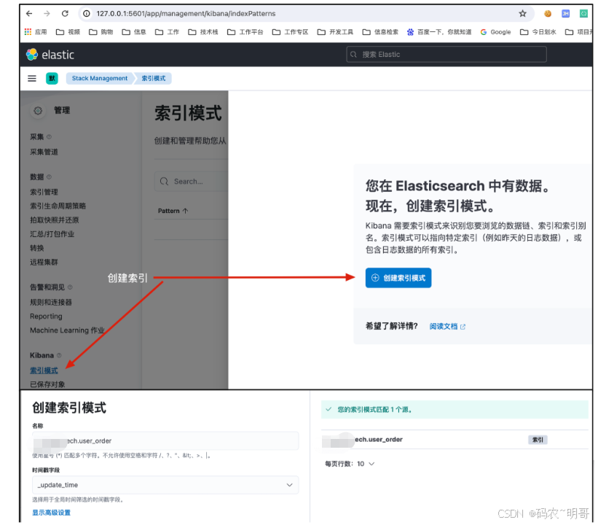
Task: Open the Google bookmark
Action: [x=496, y=32]
